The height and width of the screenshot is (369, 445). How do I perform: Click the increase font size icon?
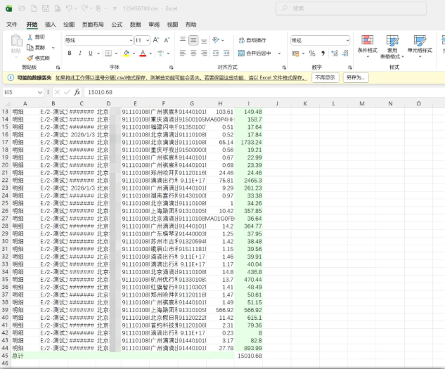pos(157,40)
